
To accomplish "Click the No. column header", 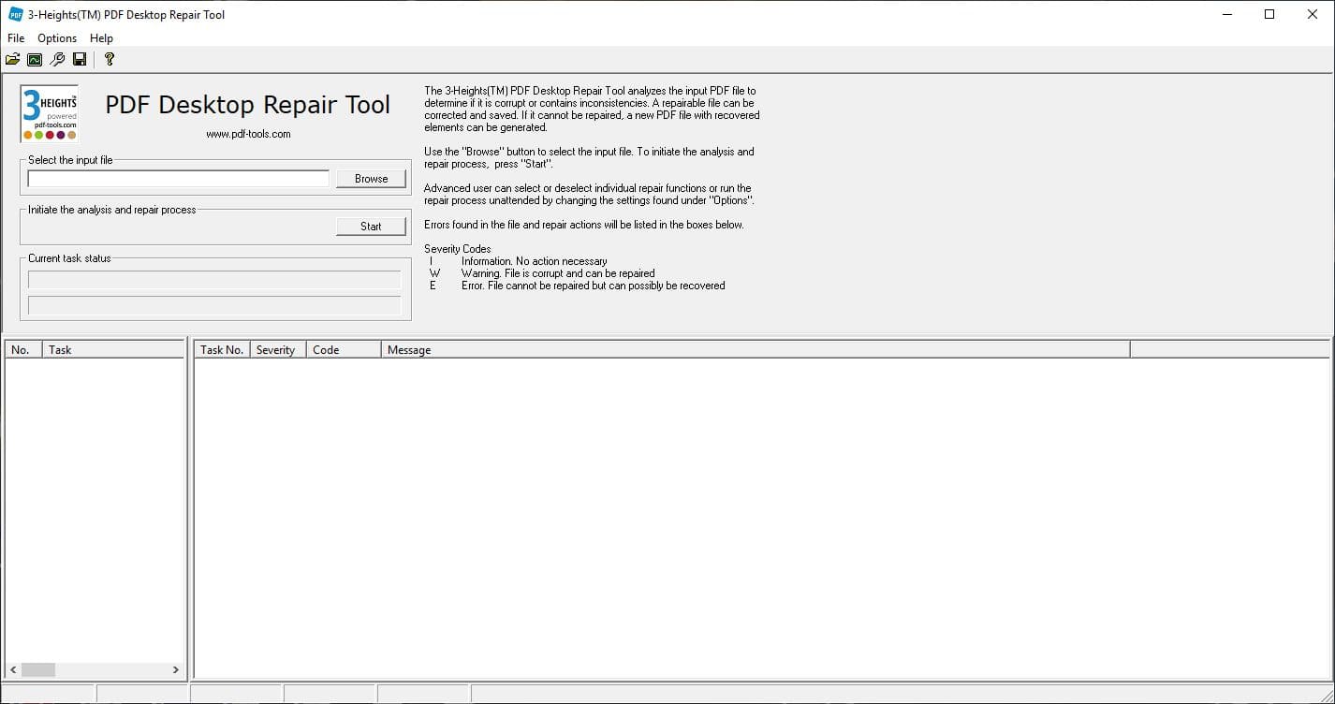I will [23, 350].
